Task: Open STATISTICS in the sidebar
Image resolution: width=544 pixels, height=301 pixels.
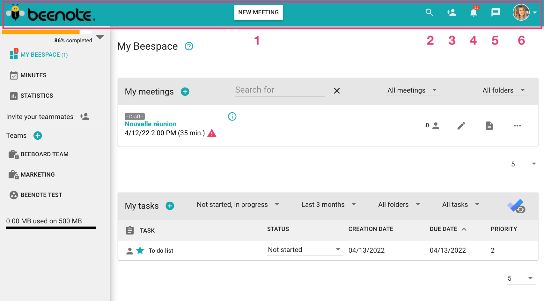Action: [37, 96]
